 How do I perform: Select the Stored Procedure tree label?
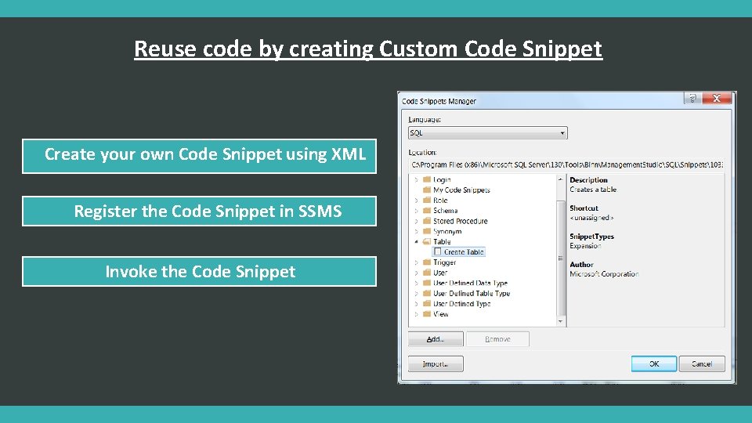460,221
